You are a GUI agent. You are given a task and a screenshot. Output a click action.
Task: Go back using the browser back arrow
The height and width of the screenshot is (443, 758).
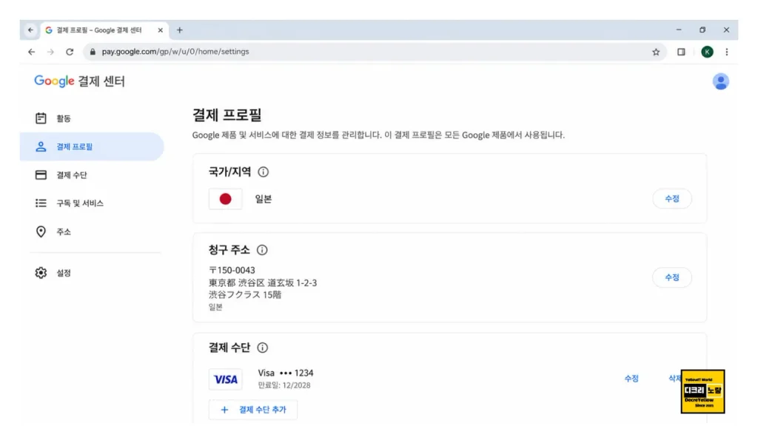[31, 52]
